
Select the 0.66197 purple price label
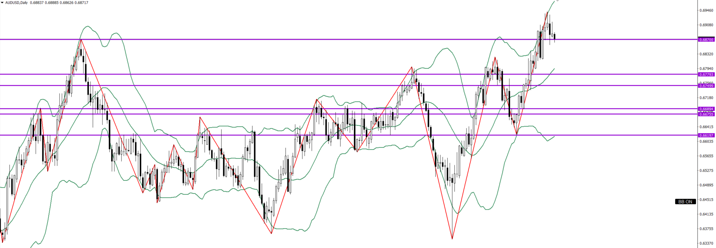coord(706,136)
